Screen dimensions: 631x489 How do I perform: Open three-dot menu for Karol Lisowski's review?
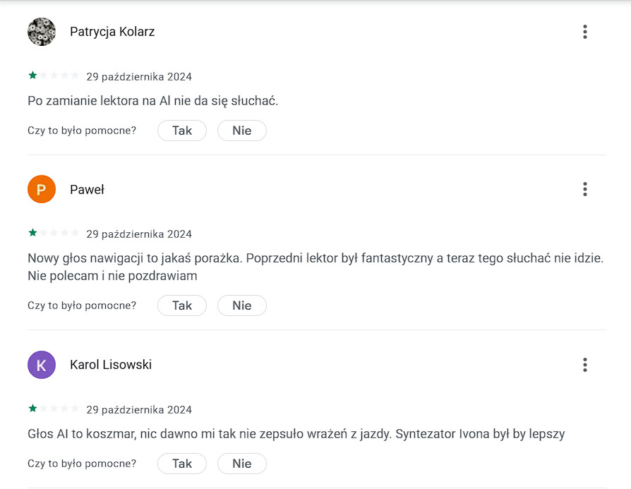click(584, 365)
